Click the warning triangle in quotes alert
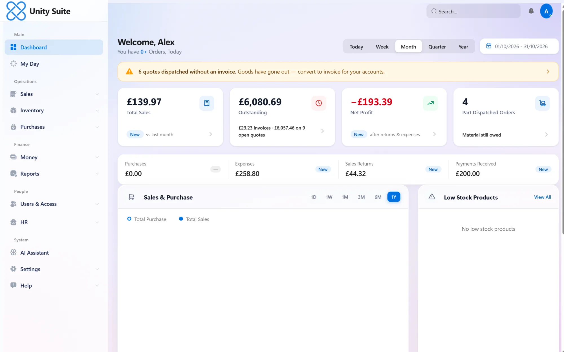The width and height of the screenshot is (564, 352). coord(129,72)
